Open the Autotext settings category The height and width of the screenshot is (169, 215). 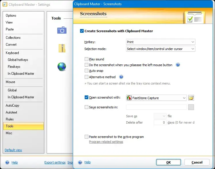(x=12, y=112)
